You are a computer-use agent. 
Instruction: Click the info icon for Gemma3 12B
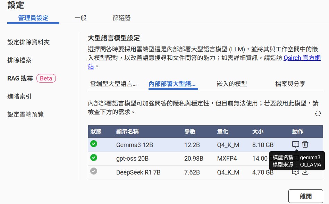pyautogui.click(x=295, y=144)
